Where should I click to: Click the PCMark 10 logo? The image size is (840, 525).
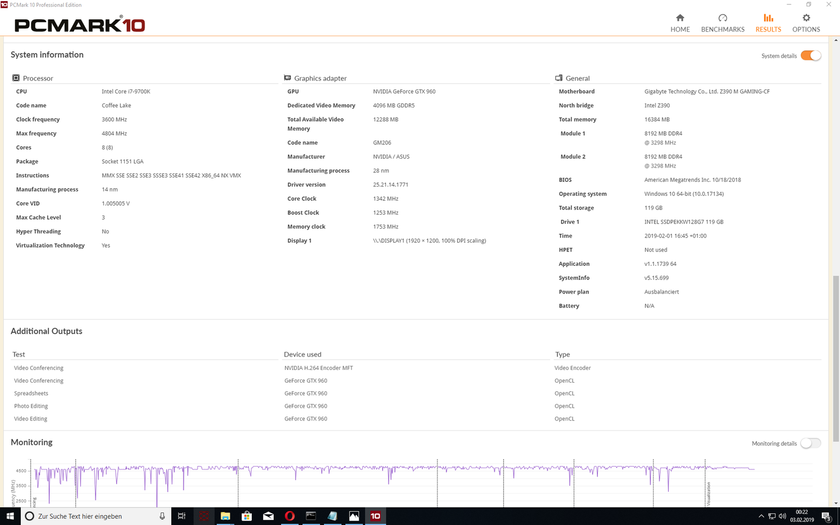pyautogui.click(x=80, y=25)
